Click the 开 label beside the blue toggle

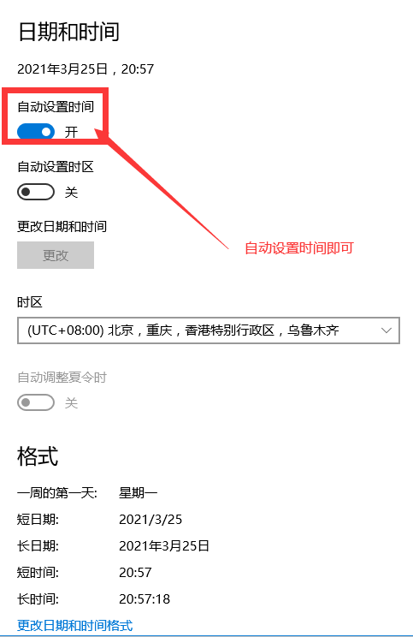click(x=72, y=132)
